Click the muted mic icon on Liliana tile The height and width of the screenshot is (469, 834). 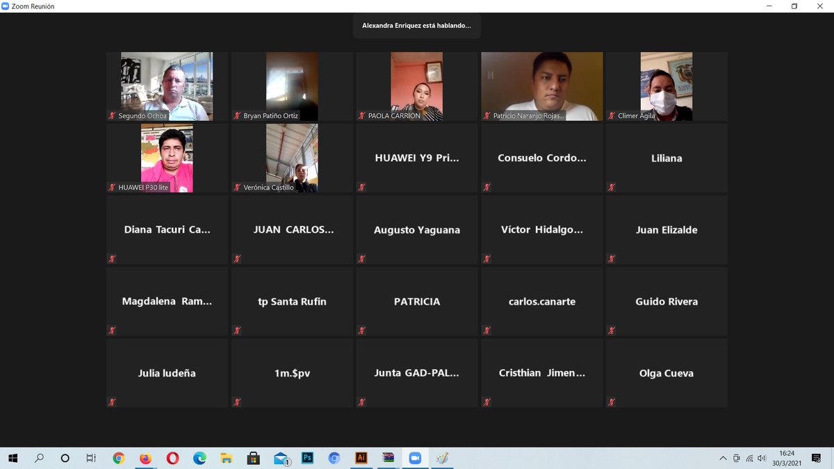(x=612, y=187)
